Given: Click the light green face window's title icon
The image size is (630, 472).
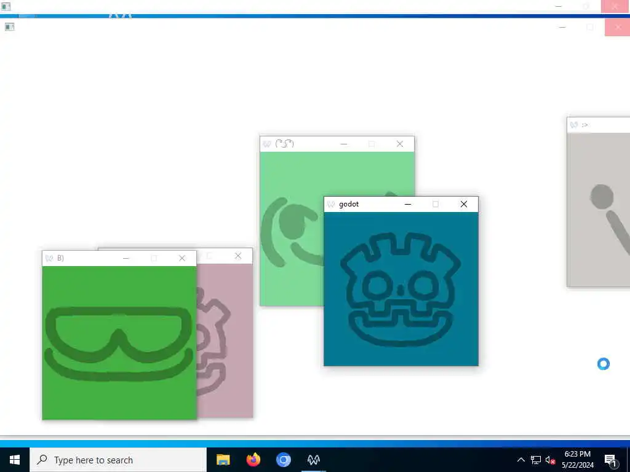Looking at the screenshot, I should tap(267, 144).
